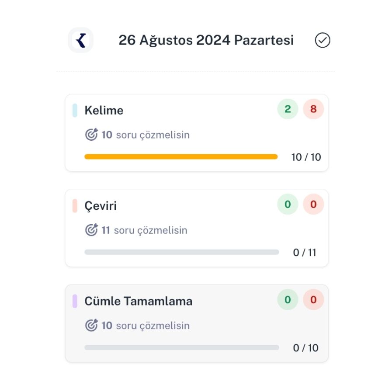Click the 0 / 11 progress count
This screenshot has width=392, height=392.
coord(305,253)
